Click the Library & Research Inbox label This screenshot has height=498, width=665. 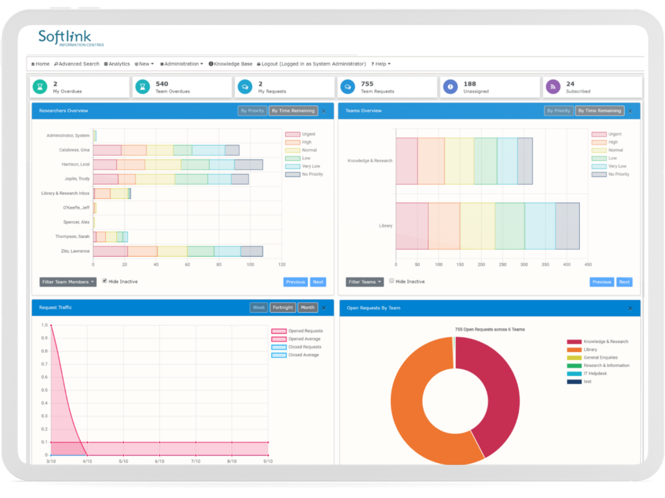pyautogui.click(x=66, y=193)
